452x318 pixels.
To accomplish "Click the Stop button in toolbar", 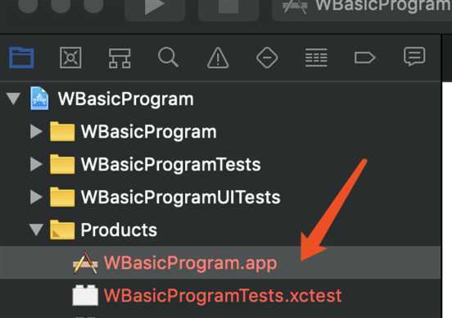I will coord(228,7).
